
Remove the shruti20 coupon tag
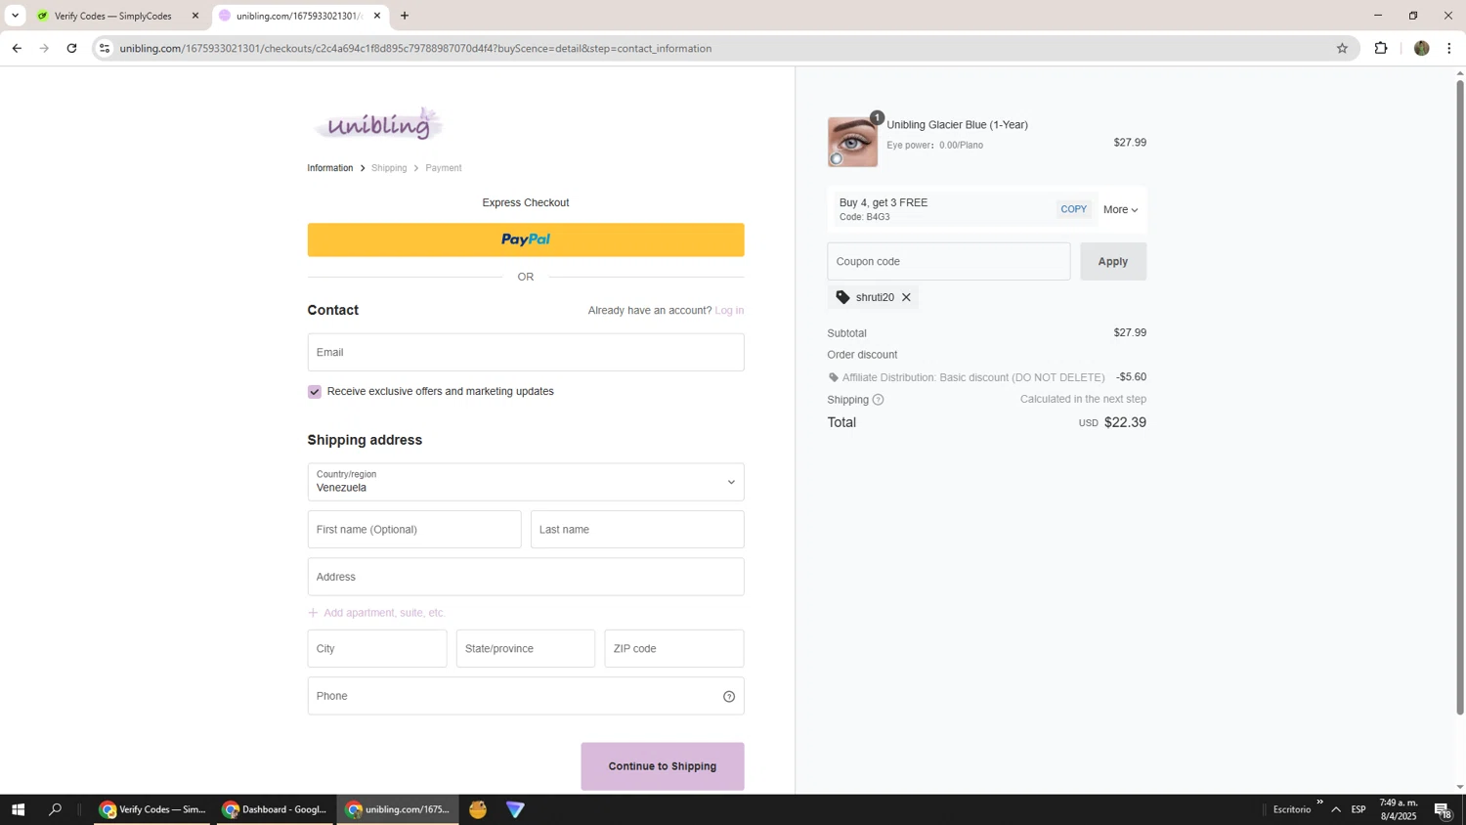906,298
